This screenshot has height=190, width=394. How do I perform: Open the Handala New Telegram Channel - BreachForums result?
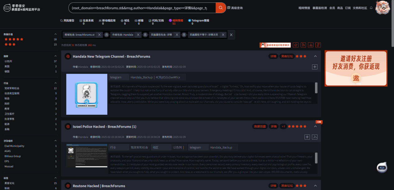tap(111, 56)
